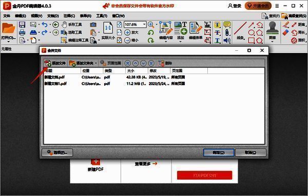Select the 新建文档.pdf row

click(x=154, y=77)
